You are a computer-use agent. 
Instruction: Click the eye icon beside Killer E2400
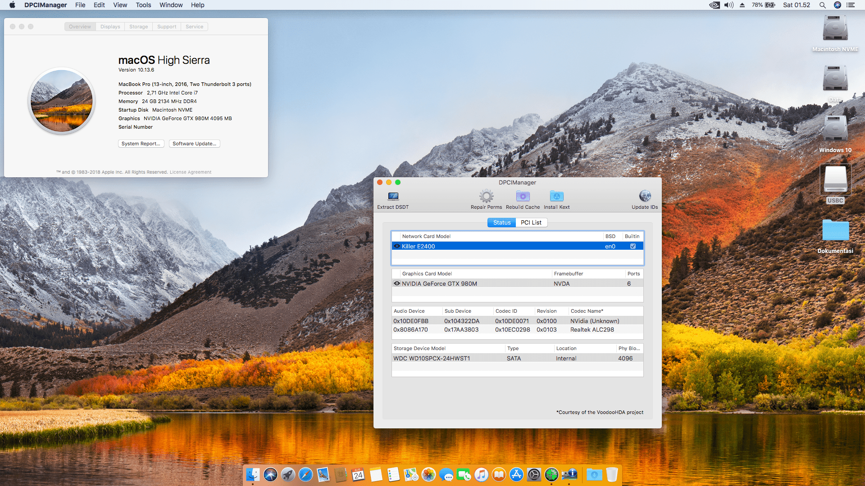397,246
